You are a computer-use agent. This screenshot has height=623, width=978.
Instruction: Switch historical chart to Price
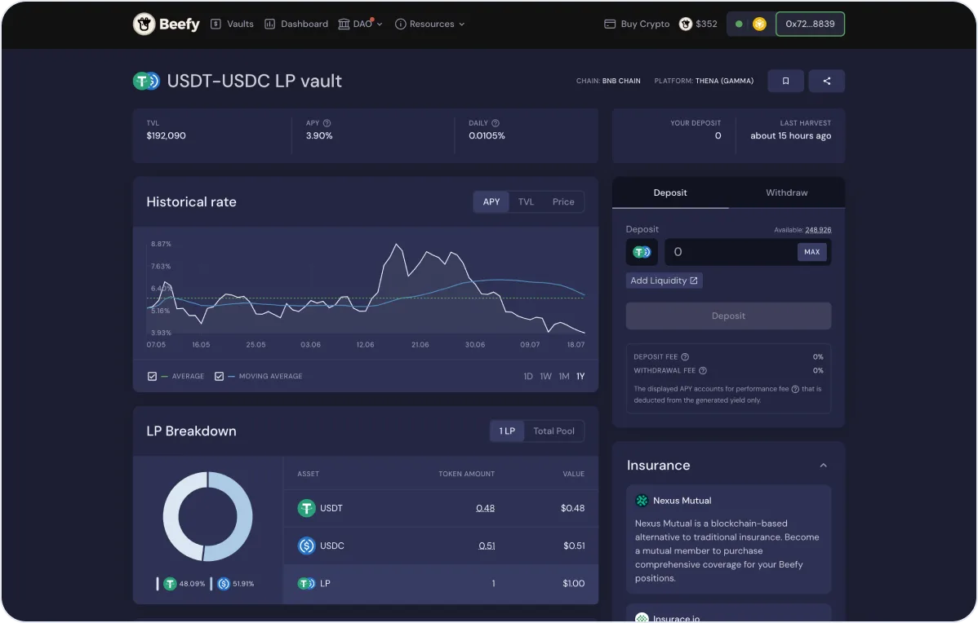click(563, 202)
